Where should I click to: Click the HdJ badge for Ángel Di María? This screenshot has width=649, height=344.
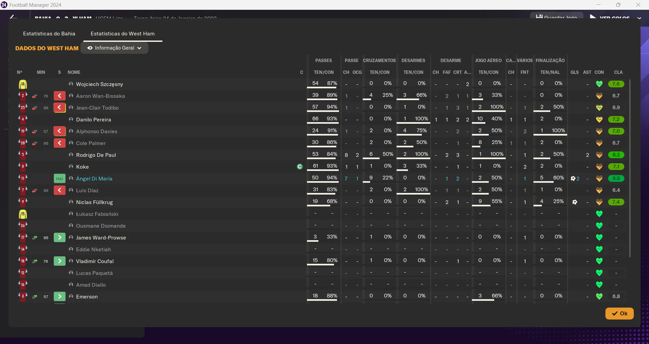pyautogui.click(x=59, y=179)
